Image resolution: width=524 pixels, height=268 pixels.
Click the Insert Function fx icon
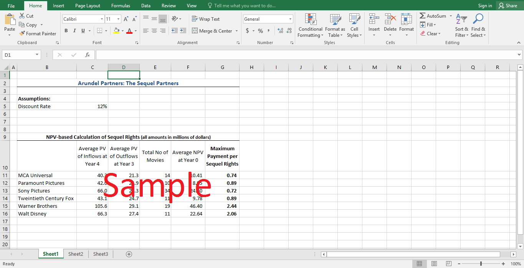(x=88, y=55)
